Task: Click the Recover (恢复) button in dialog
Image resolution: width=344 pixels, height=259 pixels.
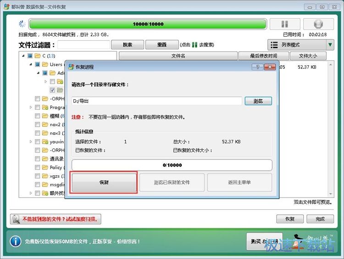Action: (x=104, y=182)
